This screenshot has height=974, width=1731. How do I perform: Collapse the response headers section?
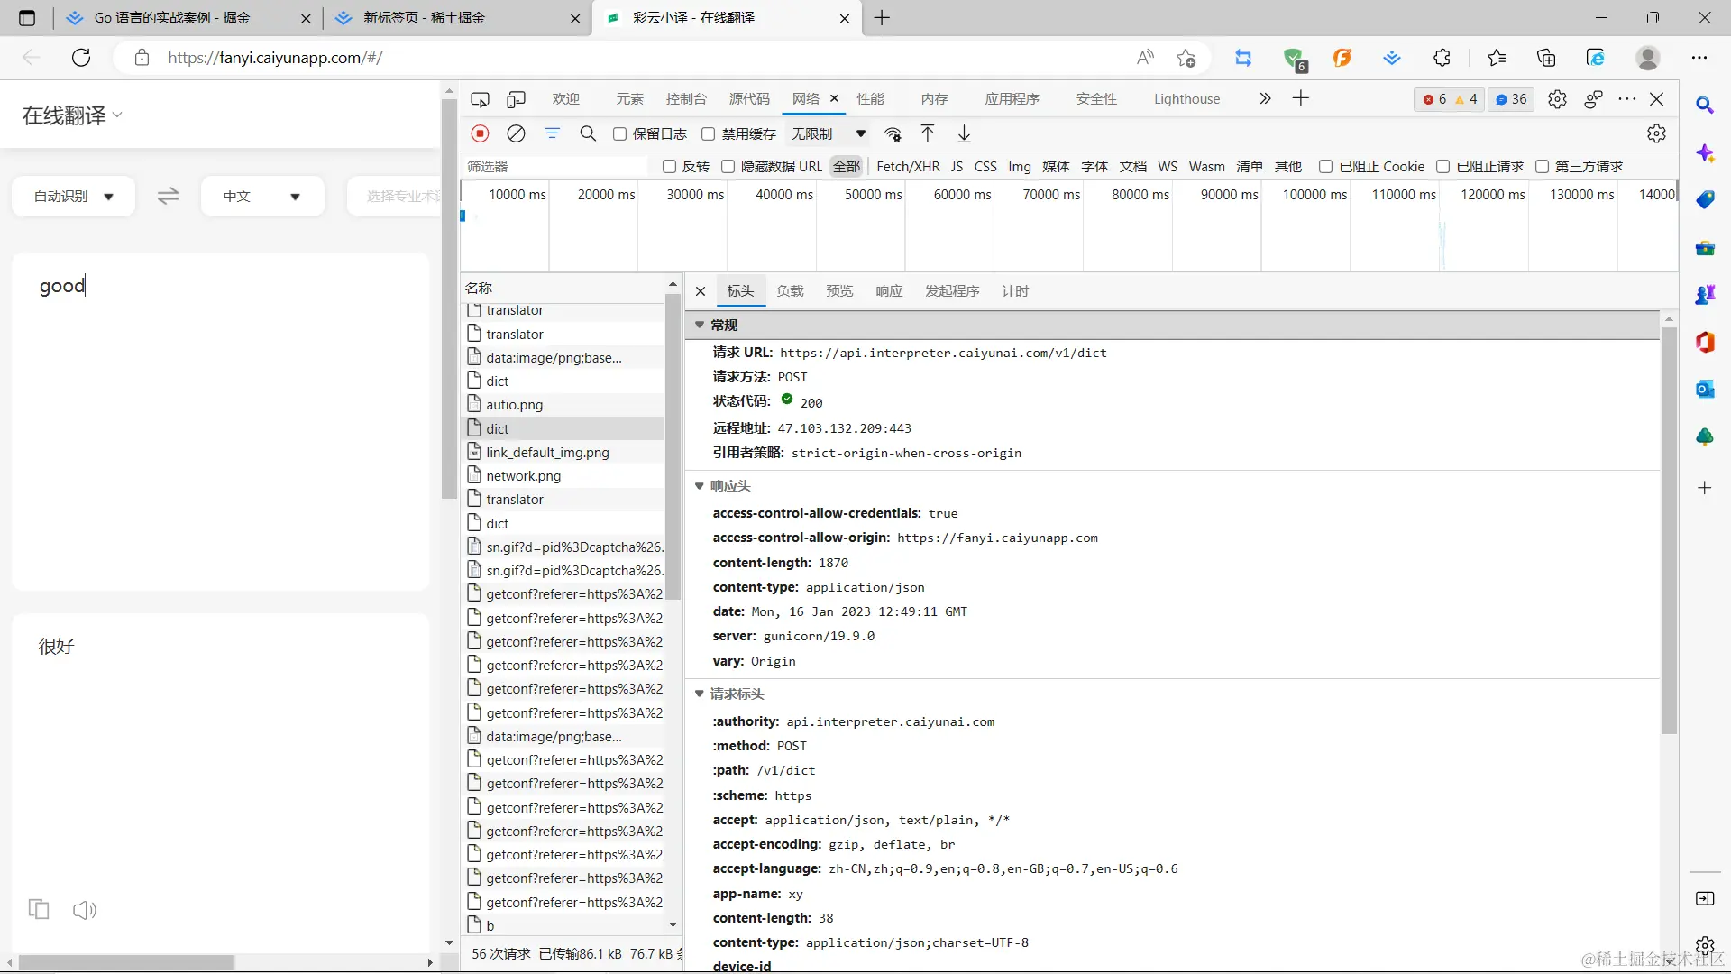(x=699, y=486)
